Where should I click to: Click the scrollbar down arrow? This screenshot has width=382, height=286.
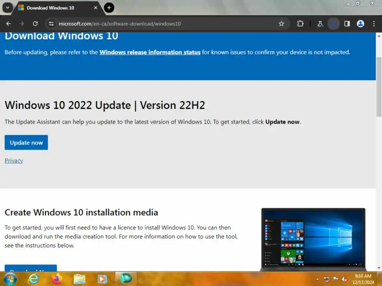point(379,268)
